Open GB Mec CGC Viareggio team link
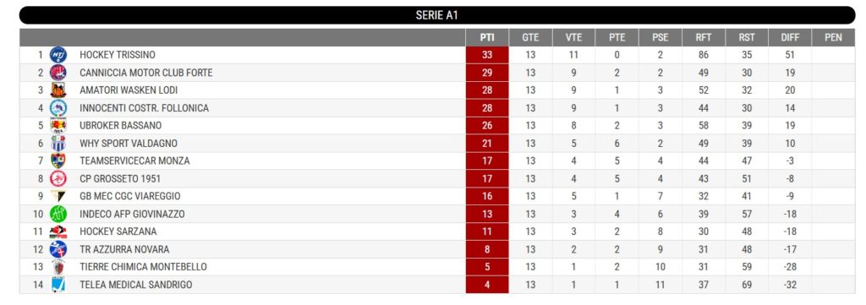The height and width of the screenshot is (305, 866). 129,196
